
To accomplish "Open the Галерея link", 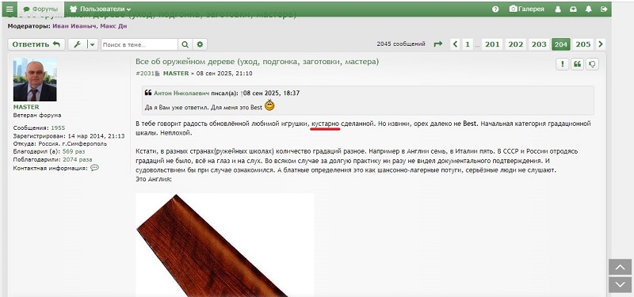I will click(x=526, y=9).
